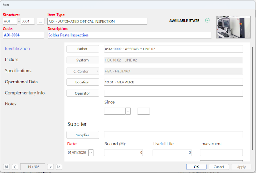
Task: Click the empty Operator field
Action: [x=173, y=93]
